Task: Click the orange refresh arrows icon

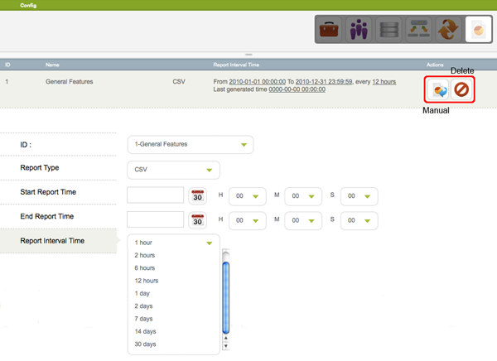Action: (x=448, y=30)
